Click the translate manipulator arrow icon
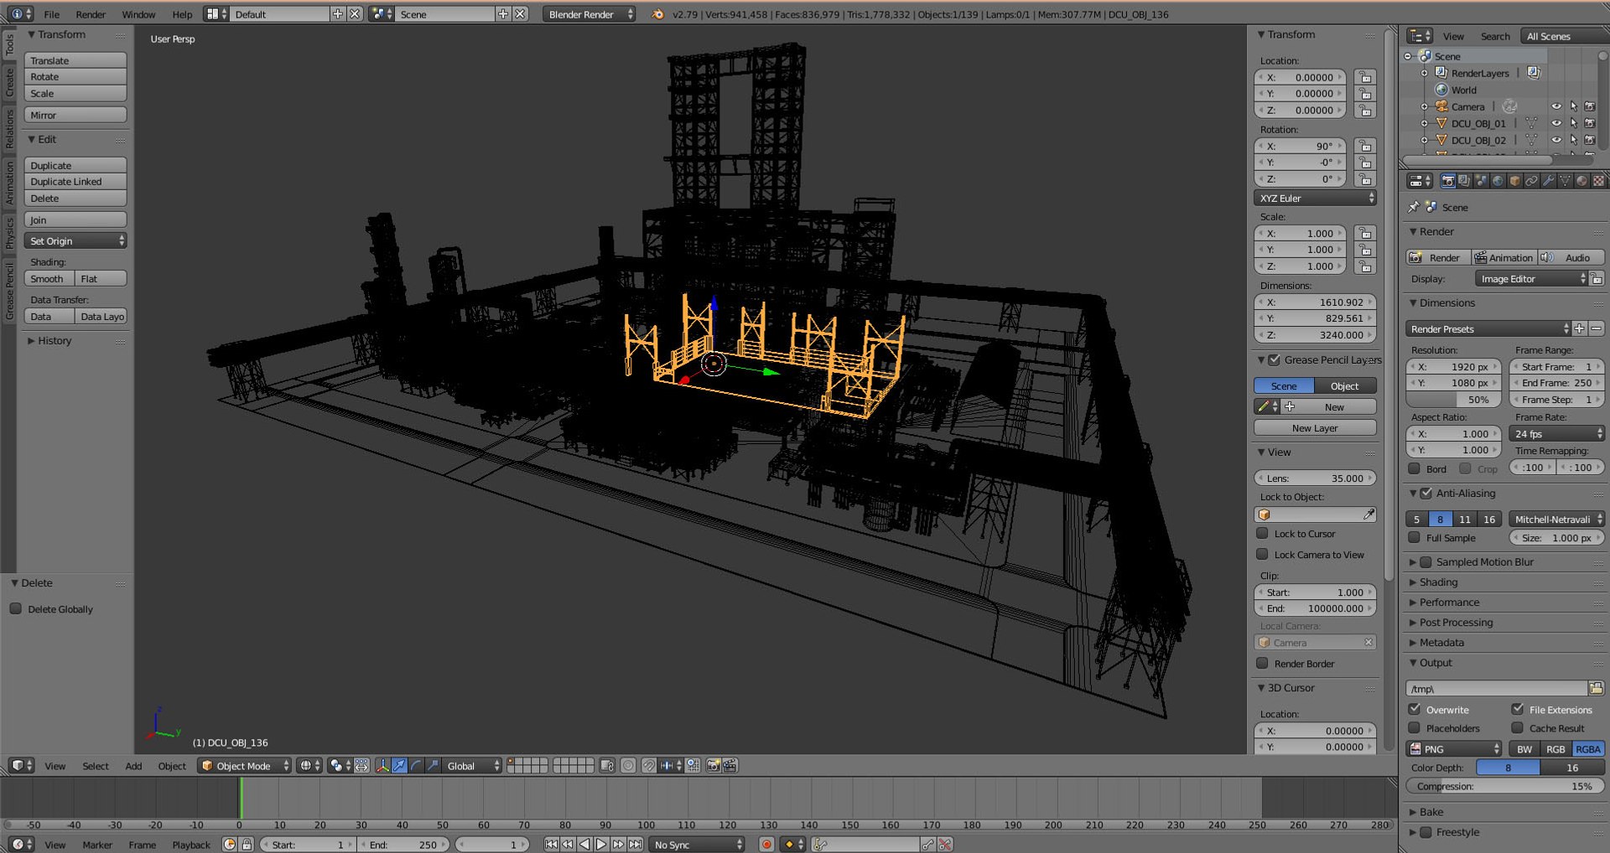 tap(399, 765)
